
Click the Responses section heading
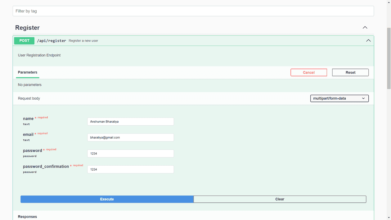pyautogui.click(x=27, y=216)
